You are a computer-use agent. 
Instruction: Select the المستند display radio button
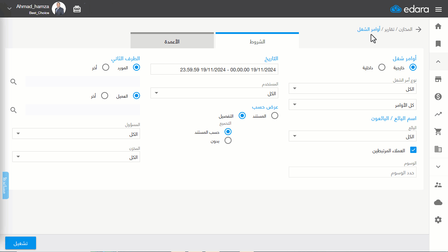coord(275,115)
